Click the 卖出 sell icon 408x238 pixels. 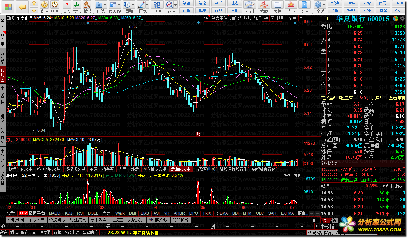coord(77,5)
